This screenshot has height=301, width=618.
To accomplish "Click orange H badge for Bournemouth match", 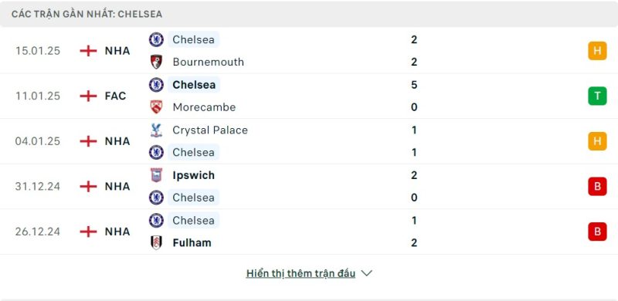I will tap(597, 51).
